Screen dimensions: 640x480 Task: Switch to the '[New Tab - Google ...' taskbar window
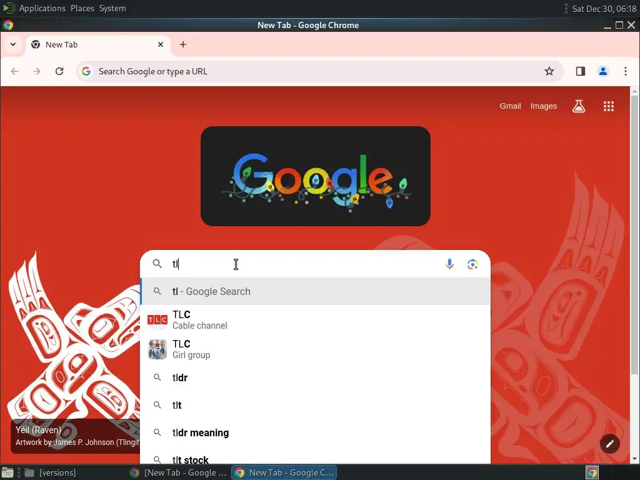point(178,472)
